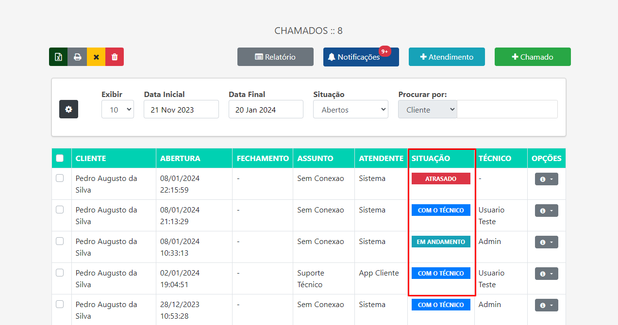Click the Data Inicial date field
618x325 pixels.
tap(181, 110)
